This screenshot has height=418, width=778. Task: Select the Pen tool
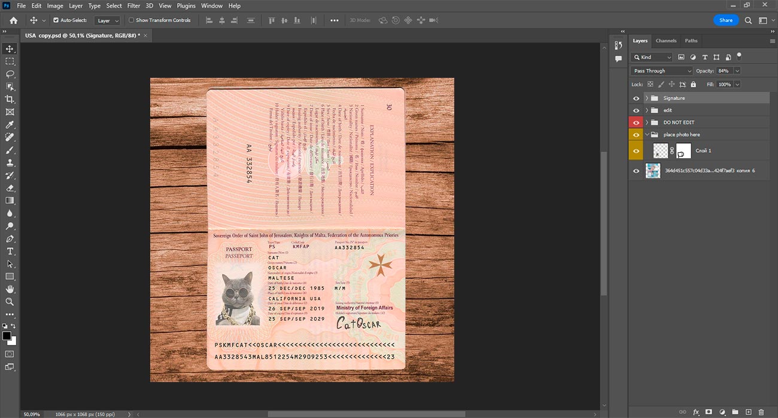(10, 239)
